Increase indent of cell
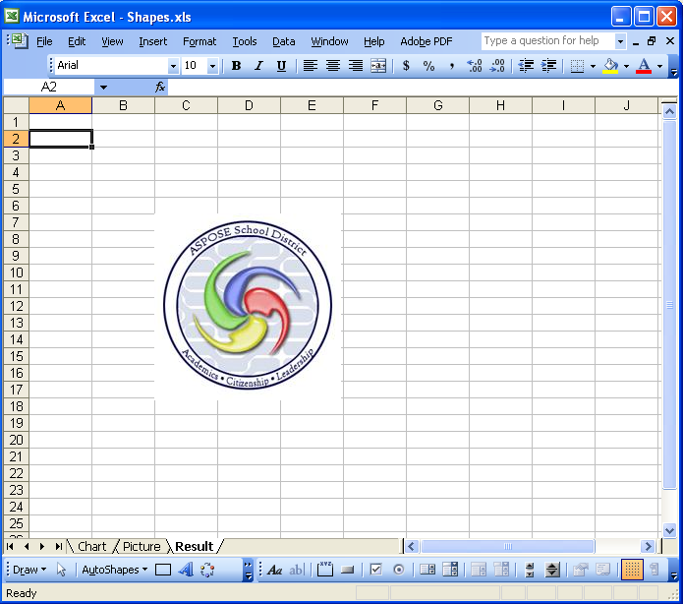 pyautogui.click(x=548, y=66)
